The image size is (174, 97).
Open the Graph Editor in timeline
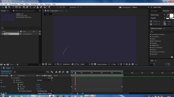coord(67,72)
